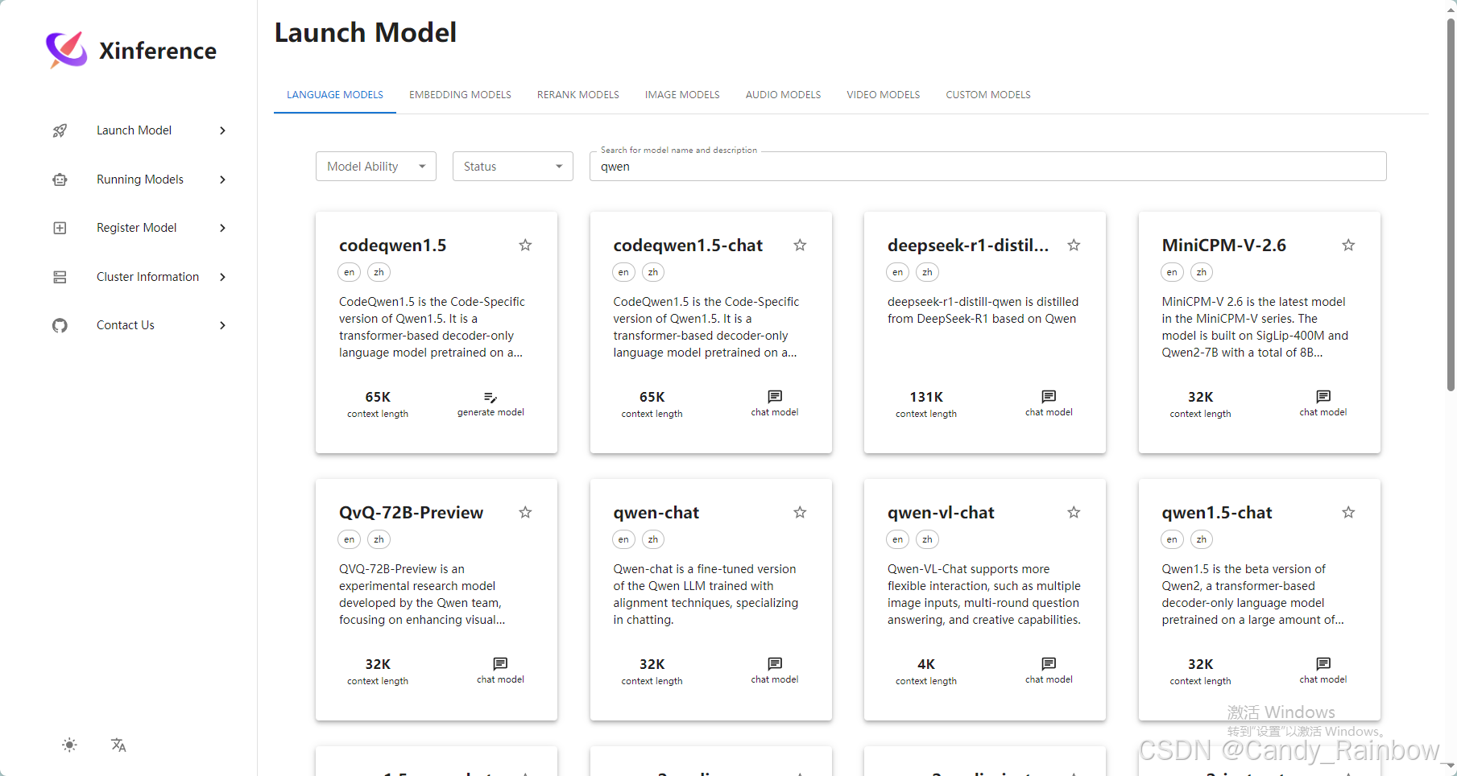Screen dimensions: 1457x776
Task: Open the language translation icon
Action: click(x=118, y=745)
